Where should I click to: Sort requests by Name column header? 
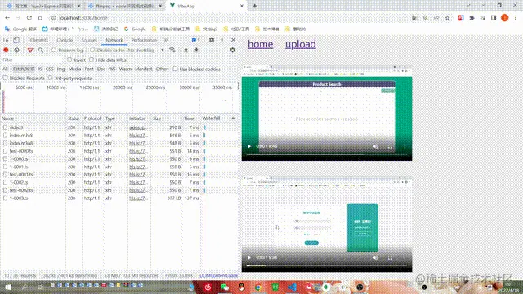34,118
